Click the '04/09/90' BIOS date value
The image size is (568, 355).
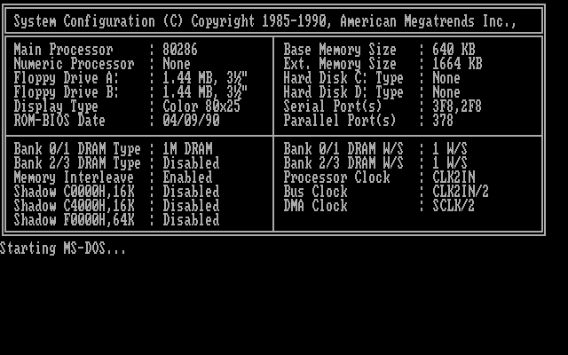click(x=191, y=121)
